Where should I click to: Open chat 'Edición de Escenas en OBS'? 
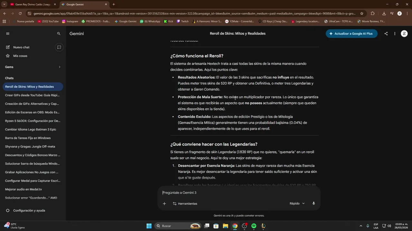32,112
